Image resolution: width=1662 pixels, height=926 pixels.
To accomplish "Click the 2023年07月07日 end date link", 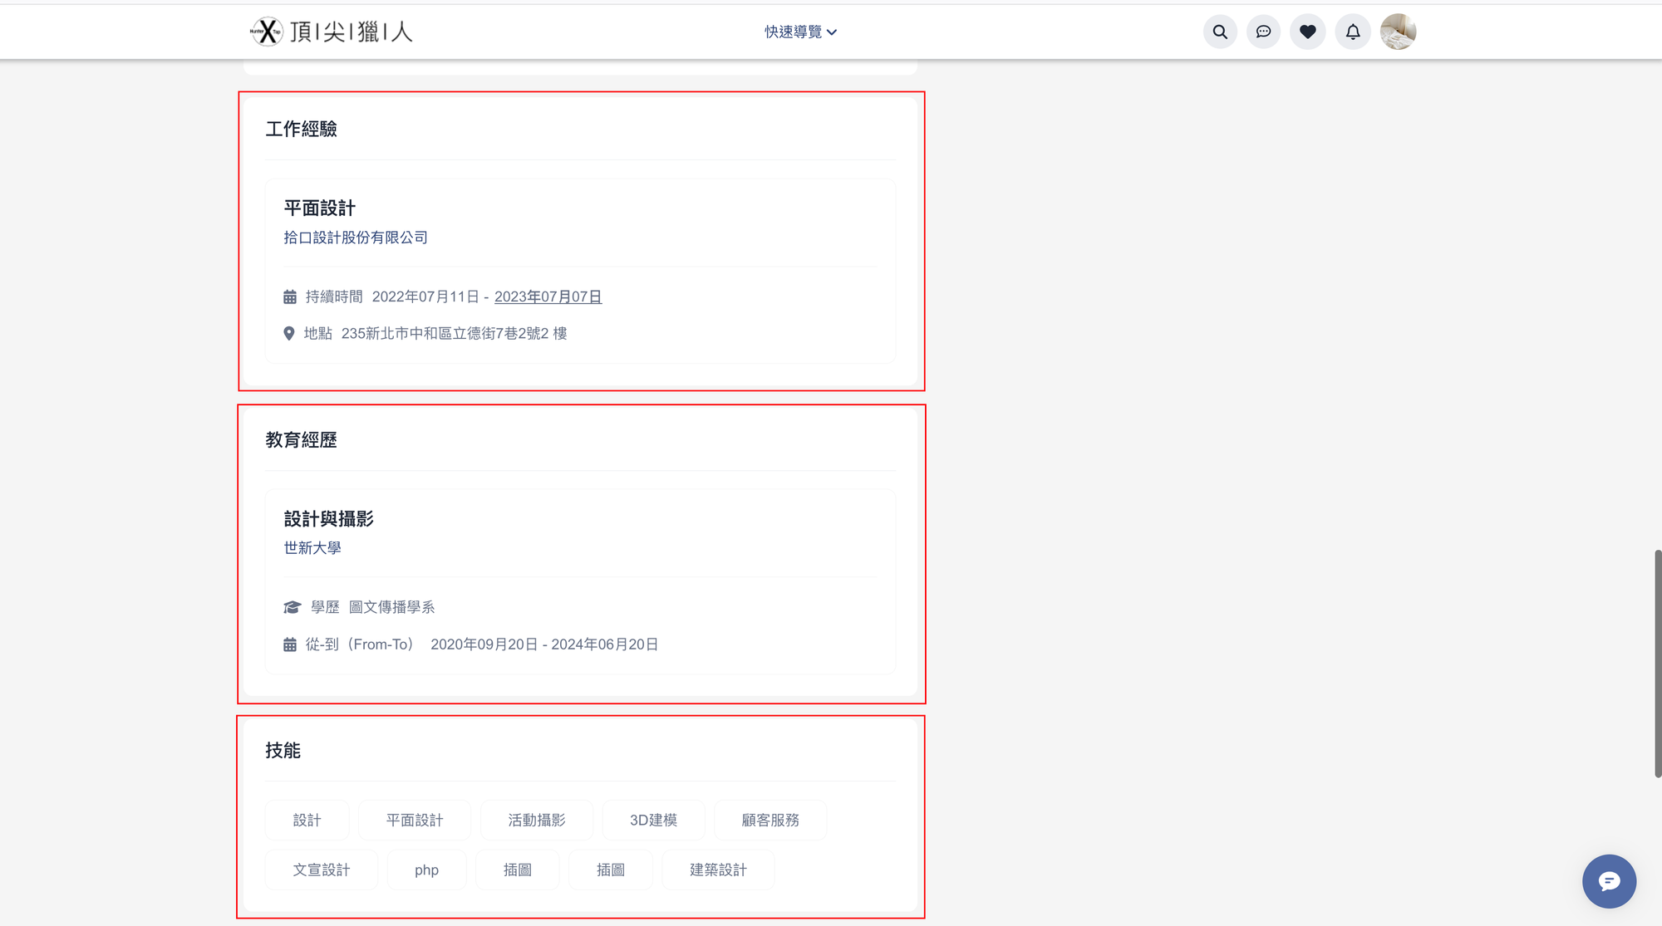I will pos(548,296).
